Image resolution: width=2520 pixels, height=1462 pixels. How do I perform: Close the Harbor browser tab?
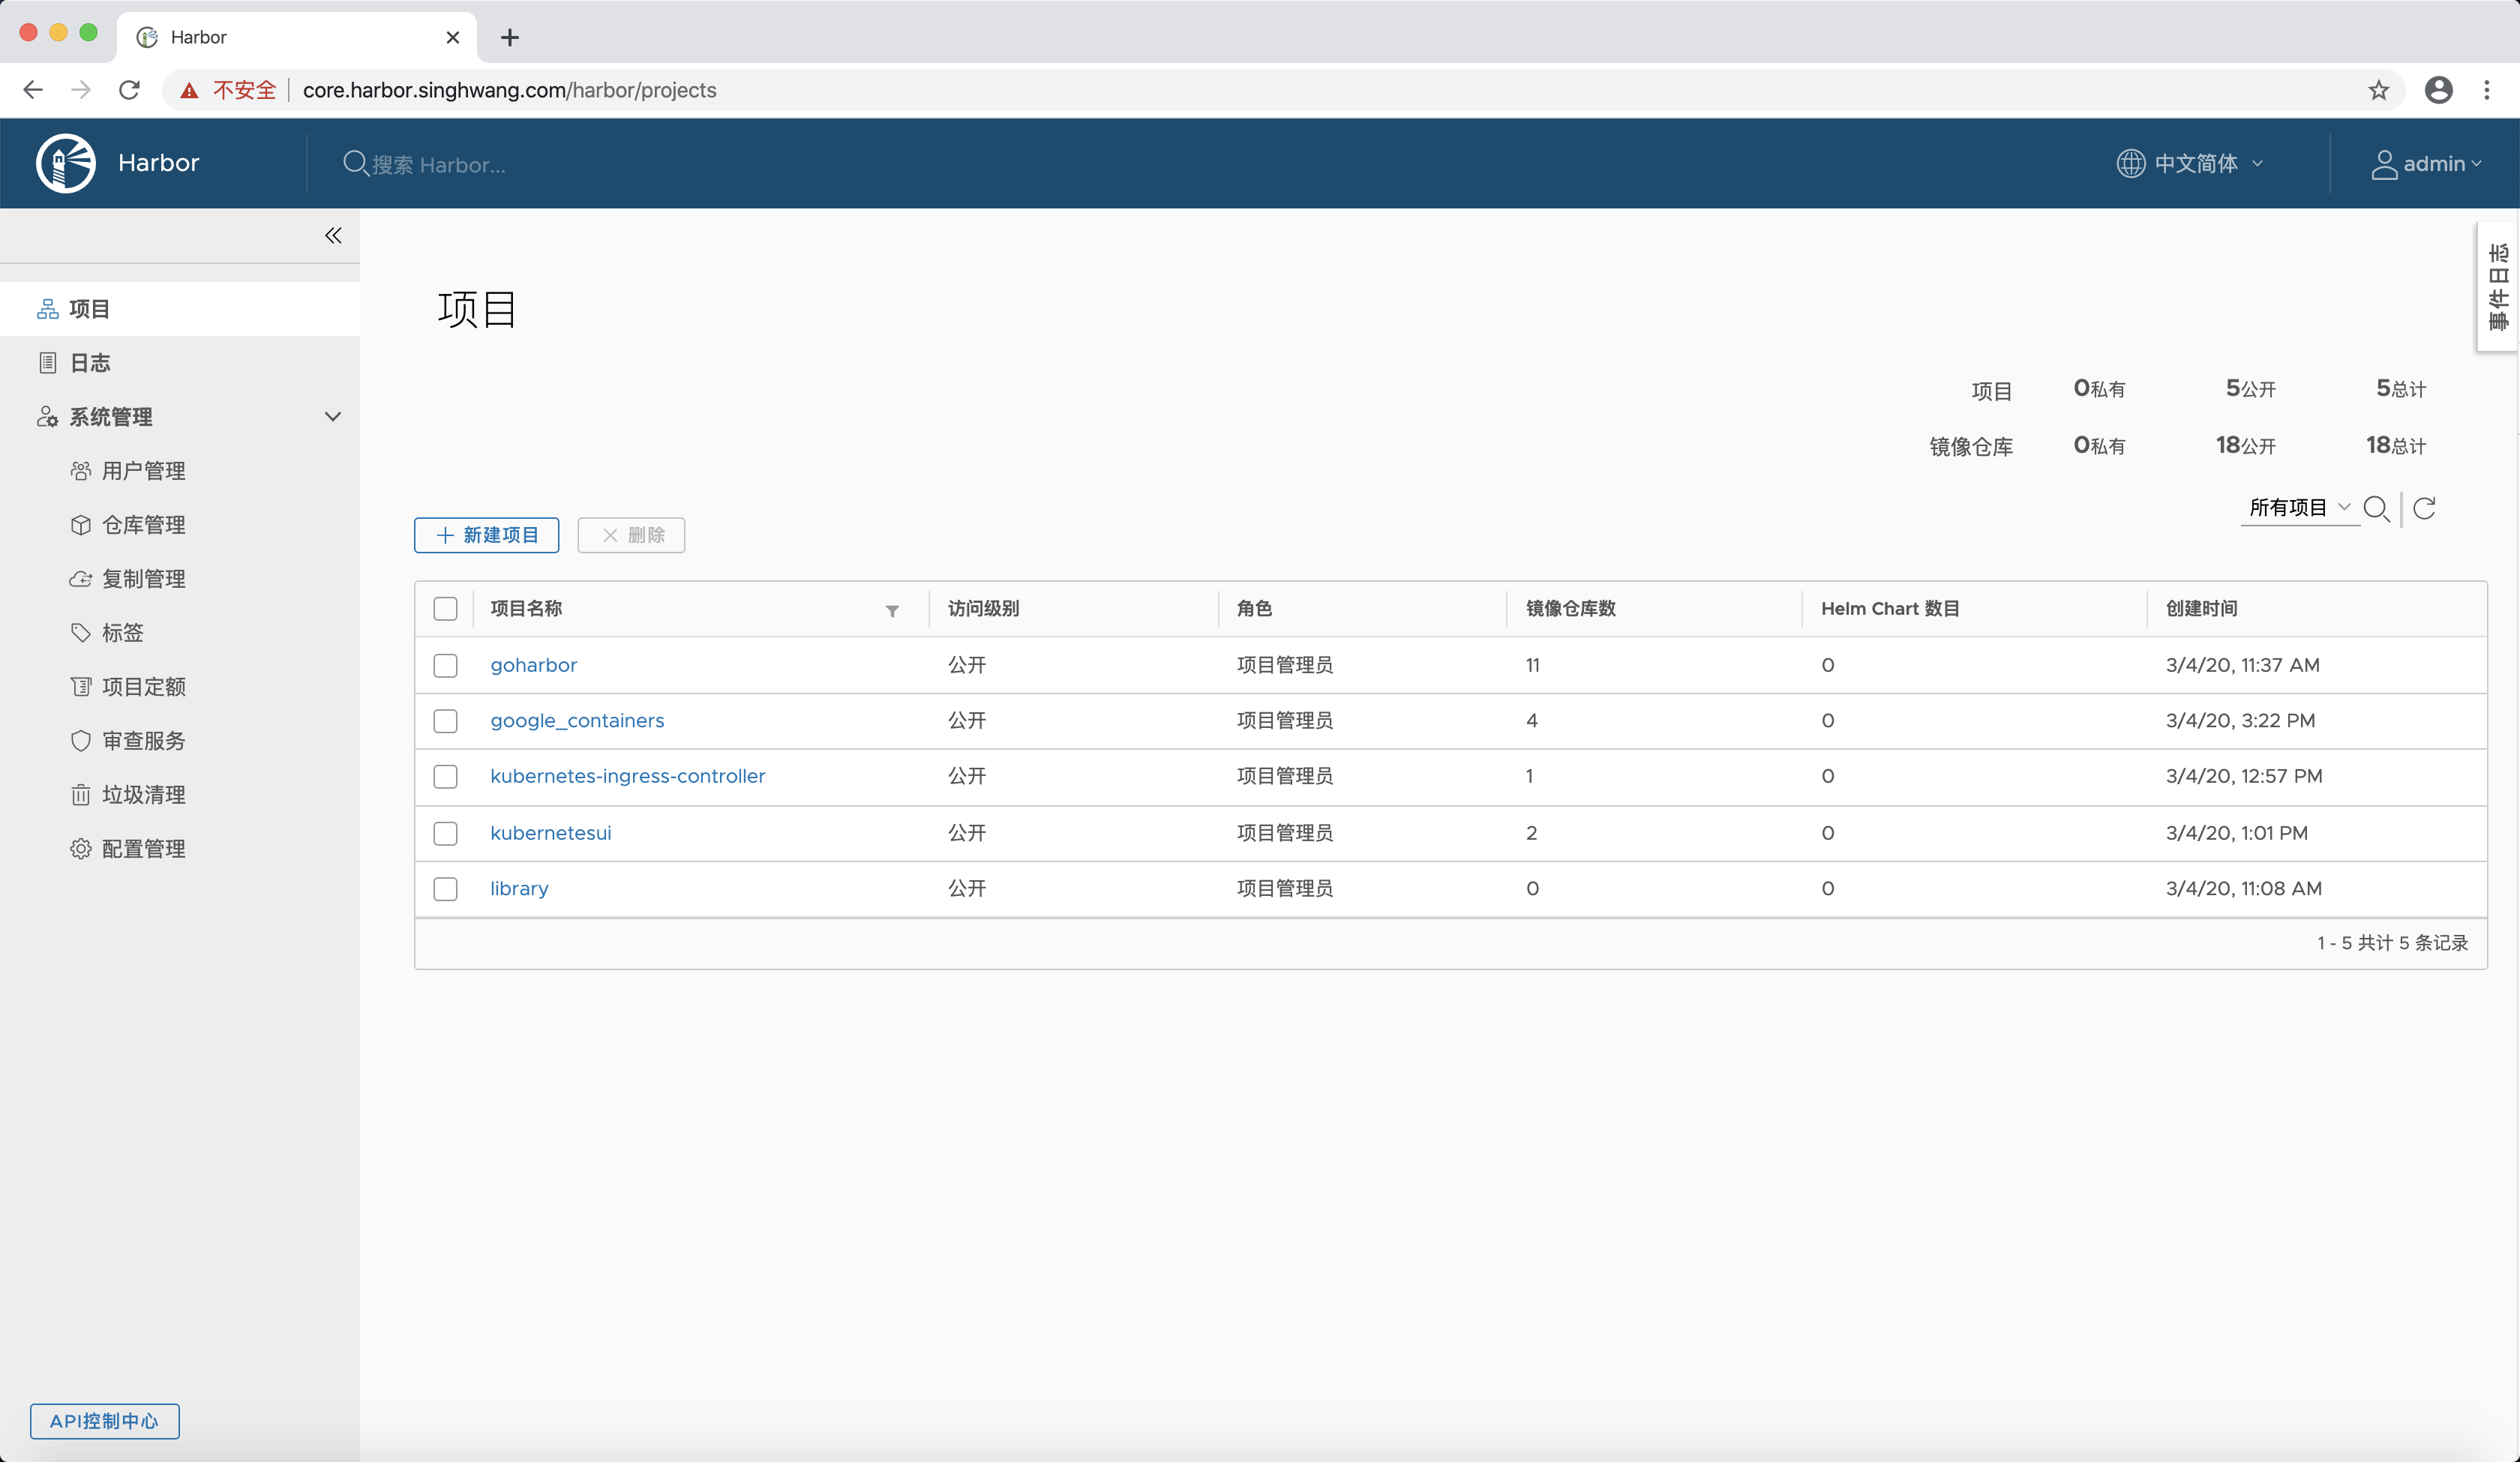[453, 37]
